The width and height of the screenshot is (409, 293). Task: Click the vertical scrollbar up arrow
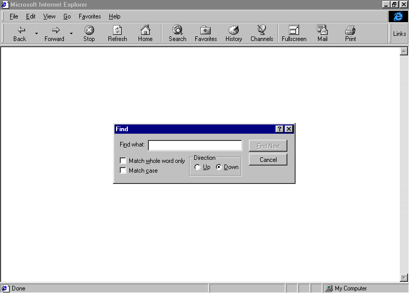click(x=403, y=51)
